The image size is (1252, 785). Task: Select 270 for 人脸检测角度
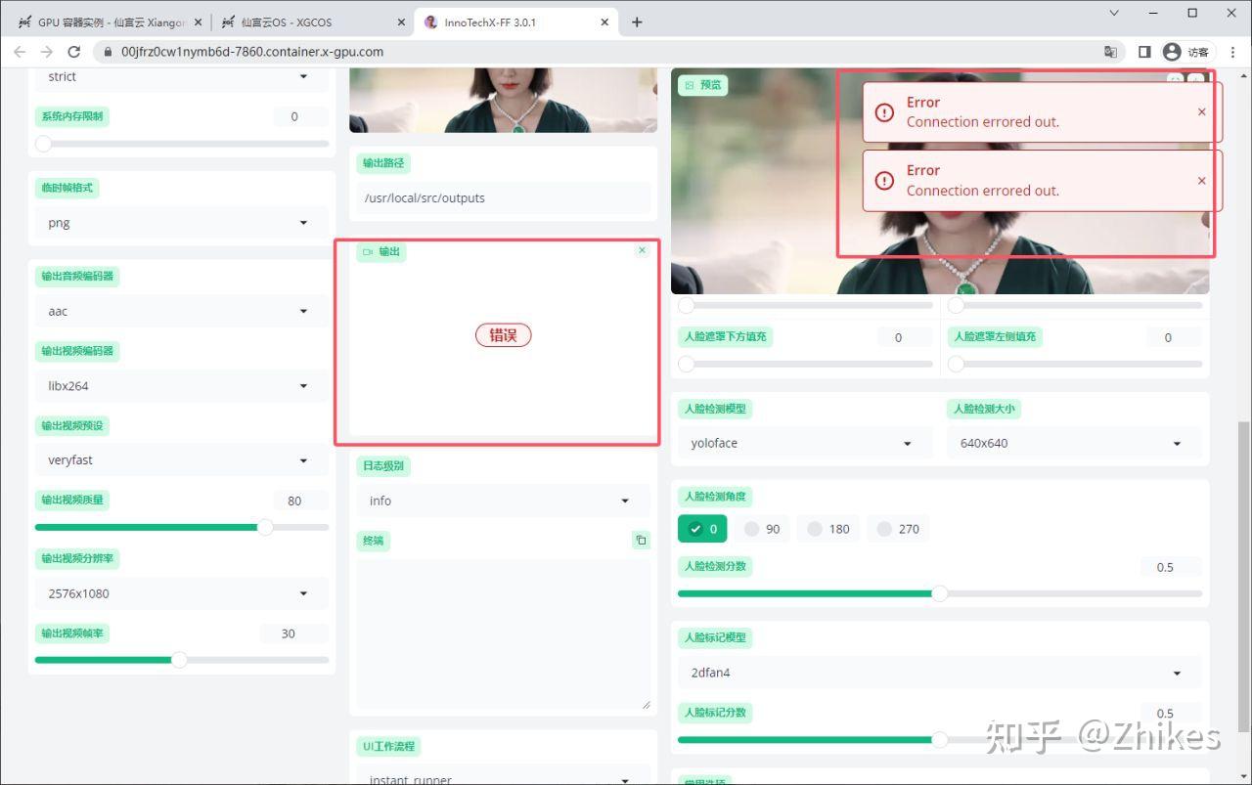897,529
